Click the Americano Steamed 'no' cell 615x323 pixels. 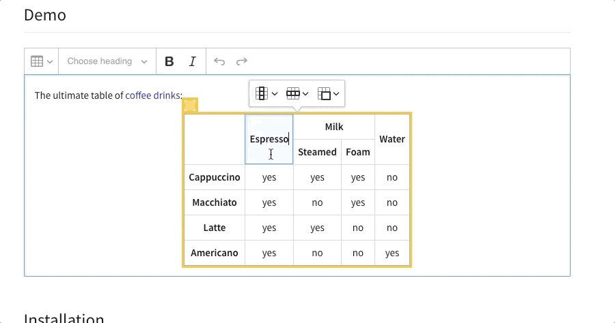317,253
